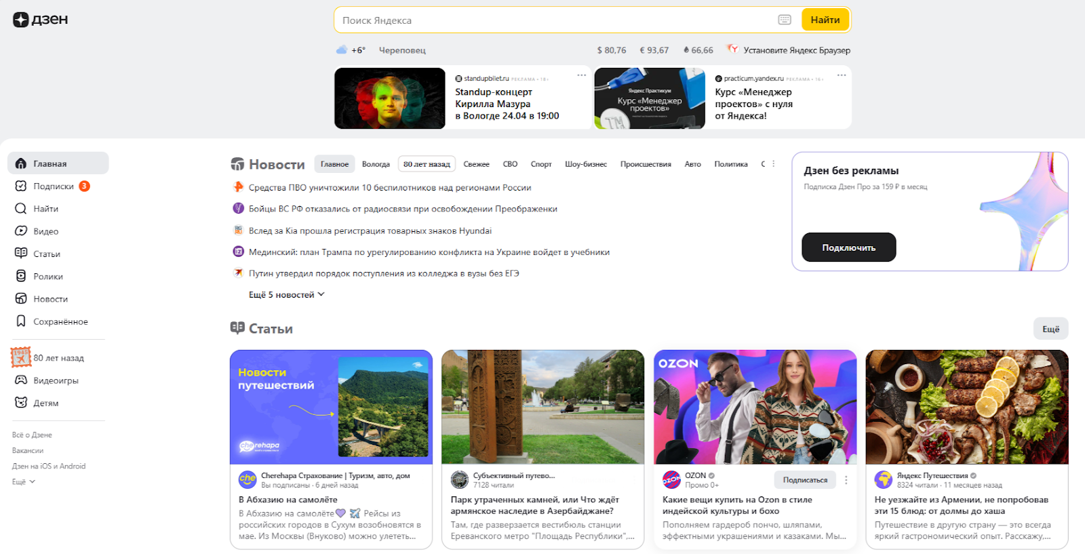Click the Cherehapa Страхование channel avatar

coord(248,479)
